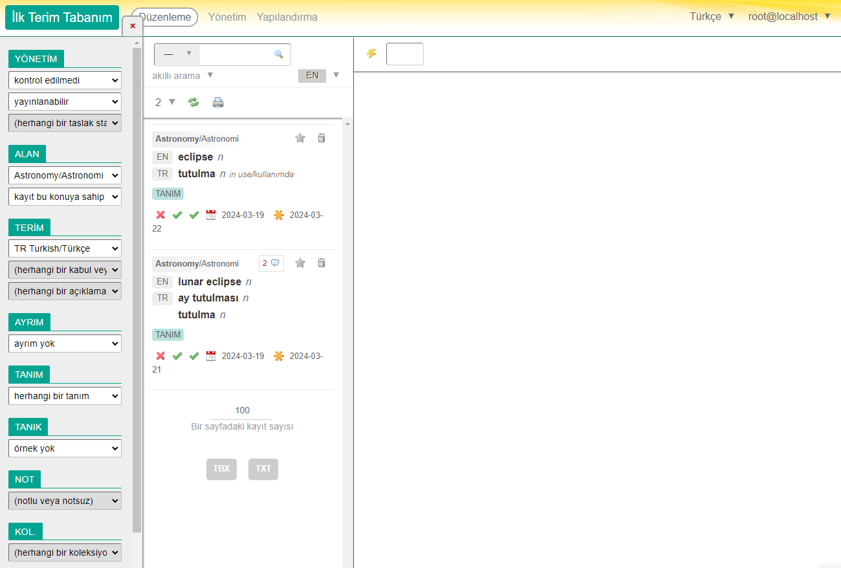Close the filter sidebar with red X
The image size is (841, 568).
[133, 26]
